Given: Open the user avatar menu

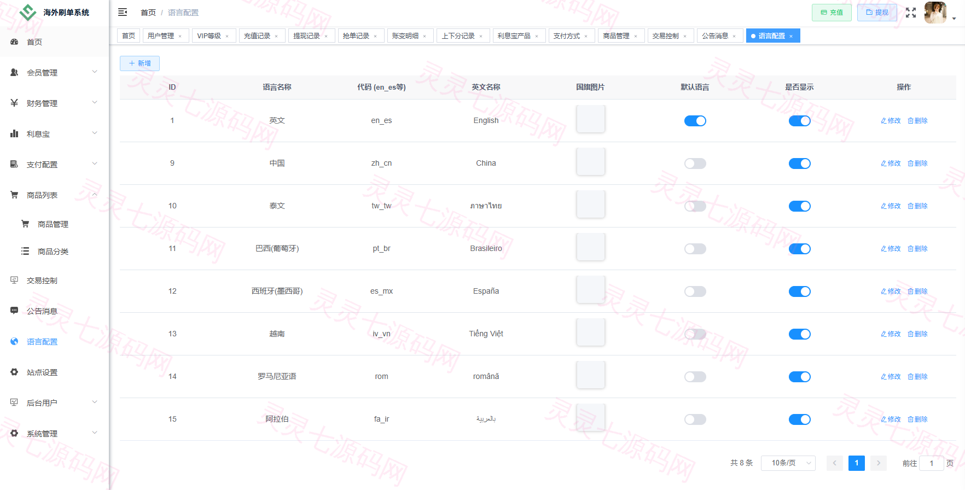Looking at the screenshot, I should [x=935, y=13].
